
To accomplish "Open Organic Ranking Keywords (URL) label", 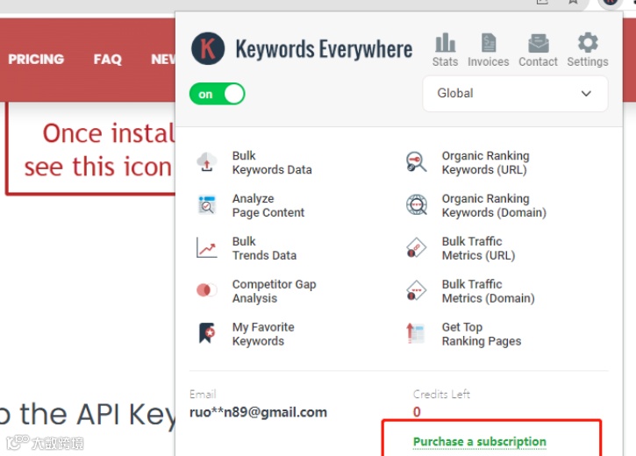I will pyautogui.click(x=485, y=162).
